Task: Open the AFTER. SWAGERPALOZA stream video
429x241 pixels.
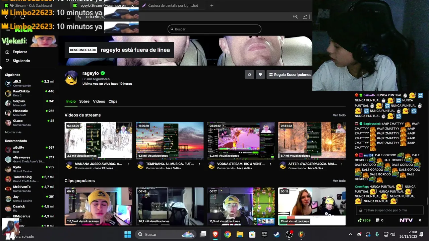Action: 312,141
